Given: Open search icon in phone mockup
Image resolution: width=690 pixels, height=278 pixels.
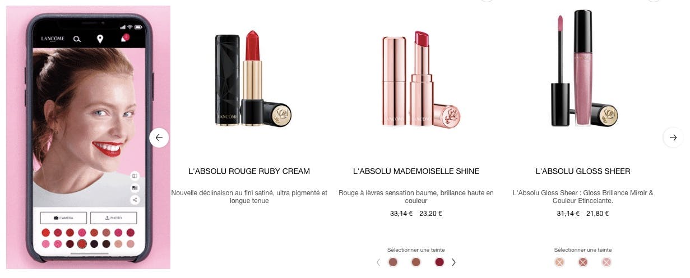Looking at the screenshot, I should tap(77, 39).
